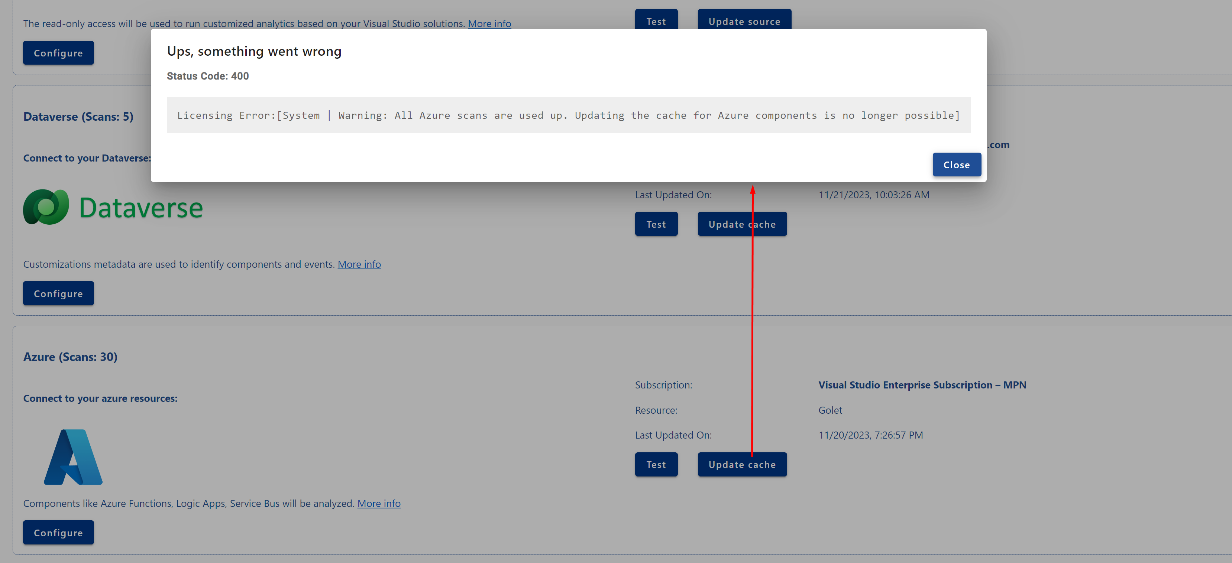Click 'Connect to your azure resources:' label
Viewport: 1232px width, 563px height.
pyautogui.click(x=100, y=398)
